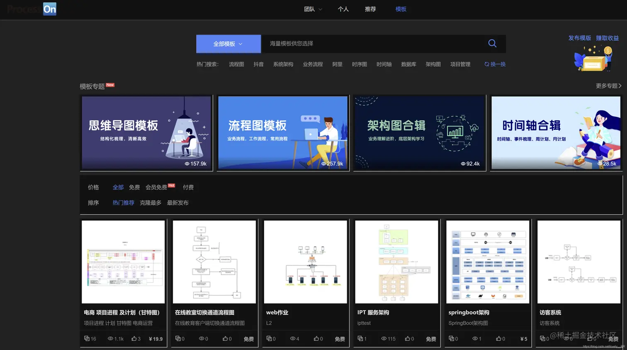Select the 付费 price filter
Screen dimensions: 627x350
(188, 187)
